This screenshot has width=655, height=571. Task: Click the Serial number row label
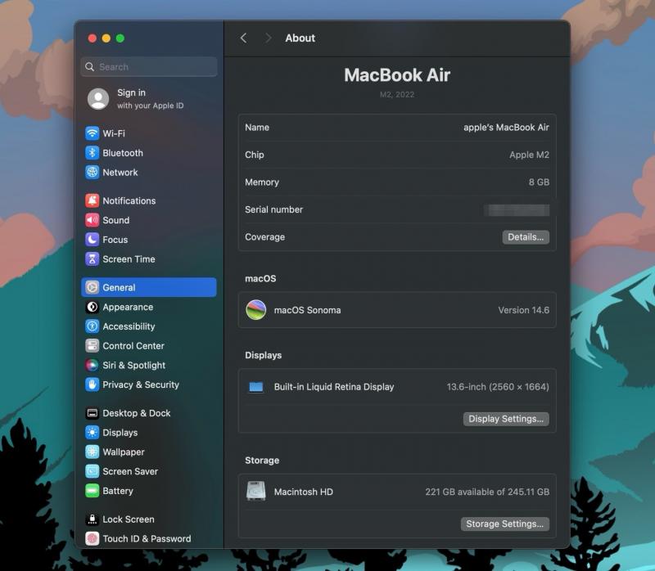coord(273,209)
